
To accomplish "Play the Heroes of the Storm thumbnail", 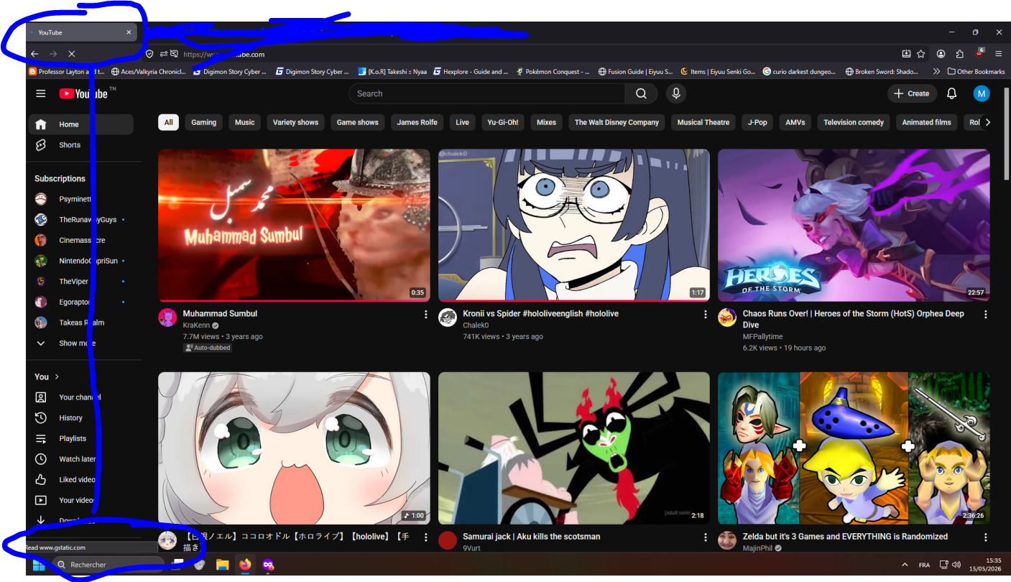I will coord(854,225).
